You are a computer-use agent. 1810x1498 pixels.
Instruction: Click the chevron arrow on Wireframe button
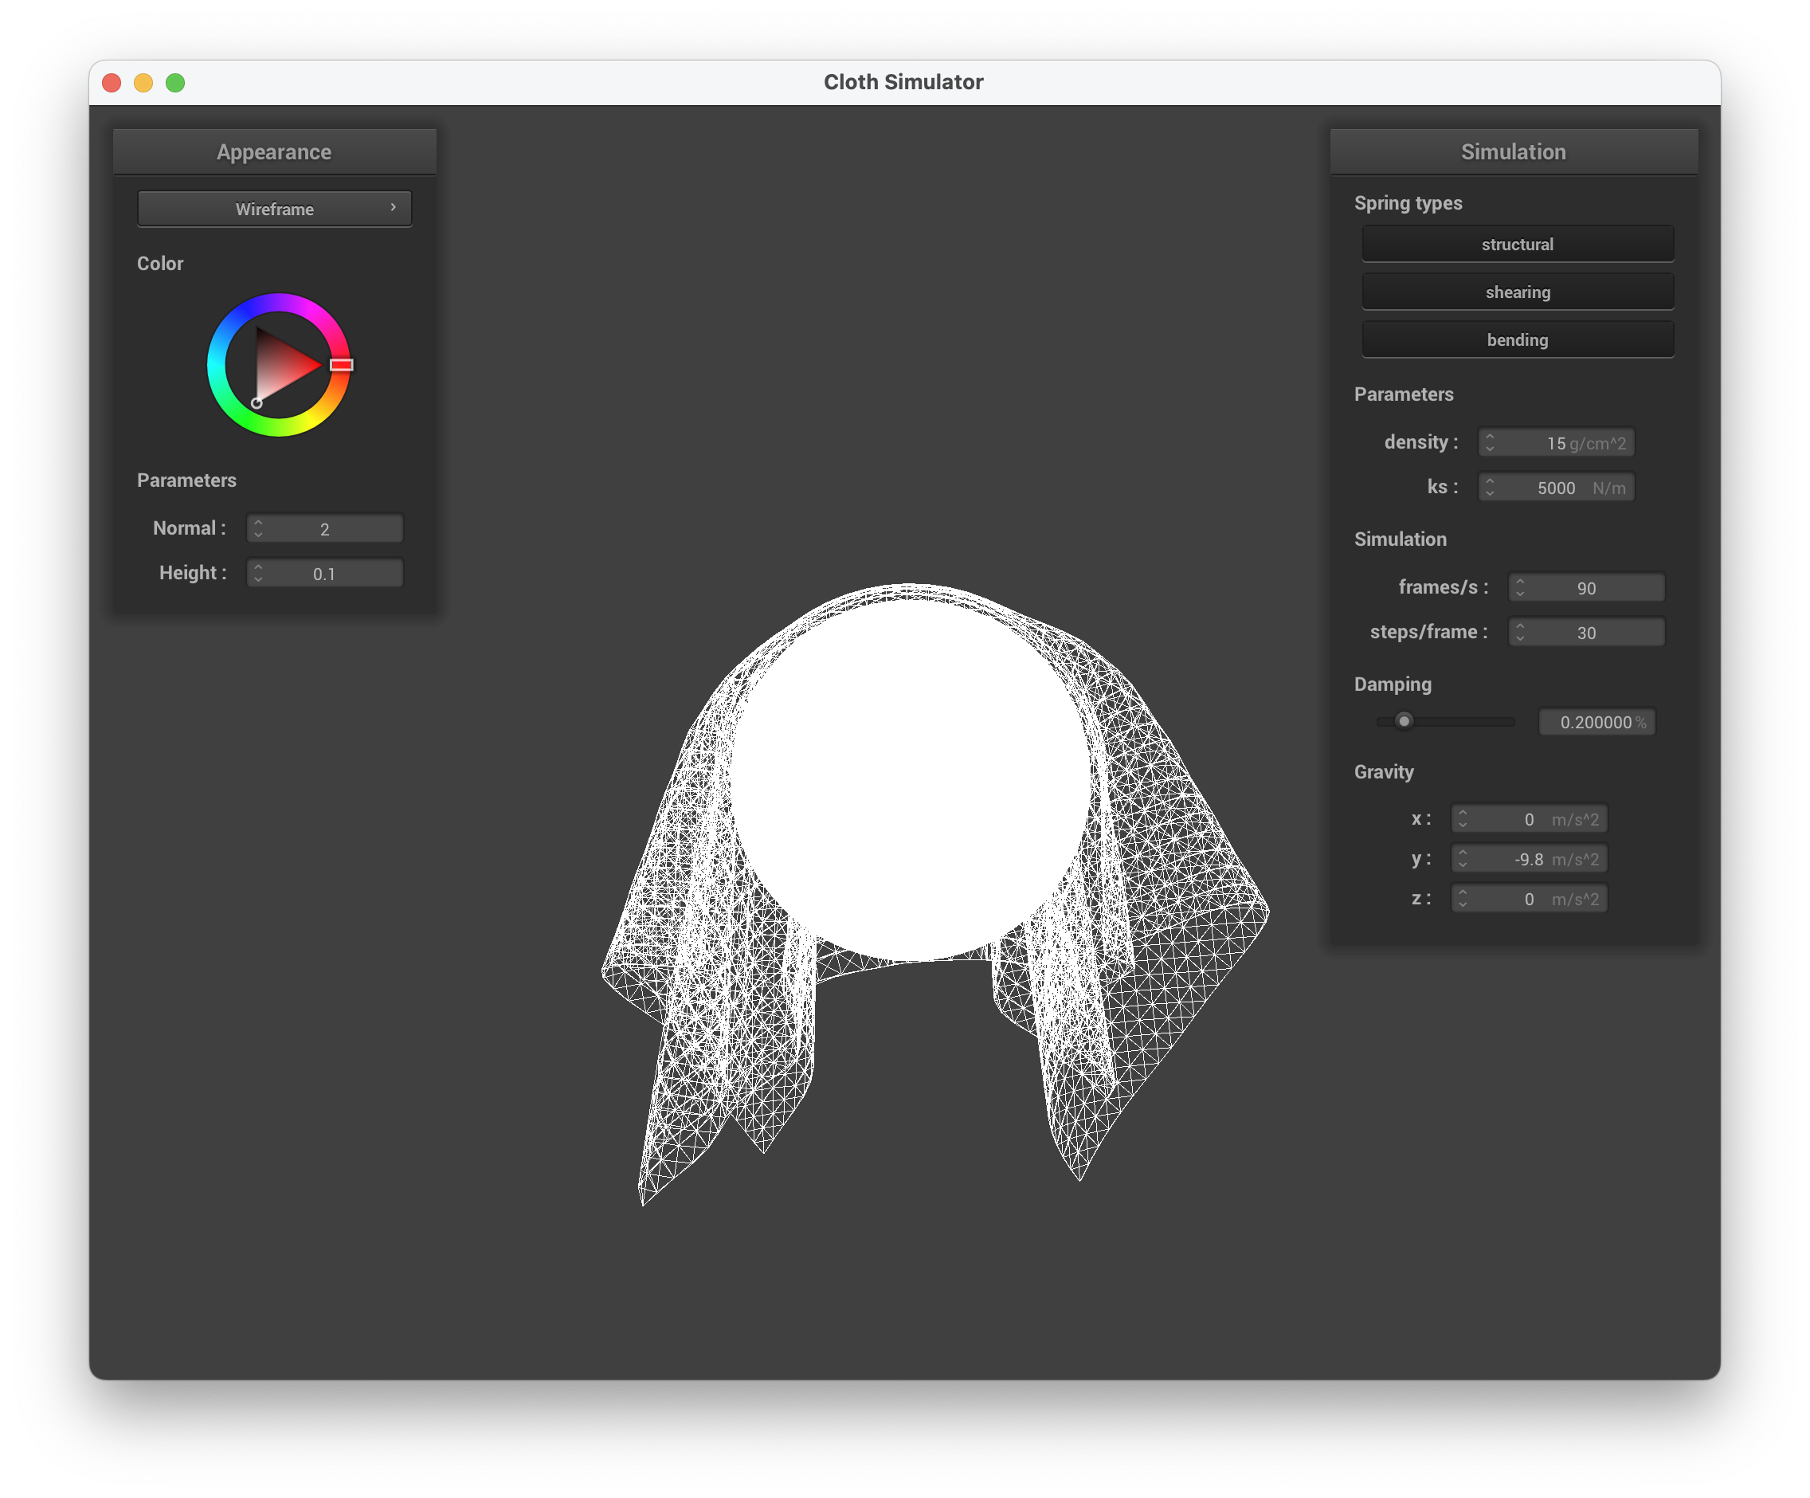pyautogui.click(x=393, y=208)
